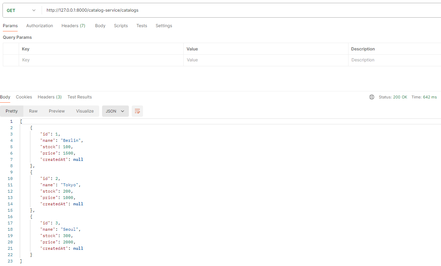This screenshot has width=441, height=266.
Task: Click the network globe icon
Action: click(372, 97)
